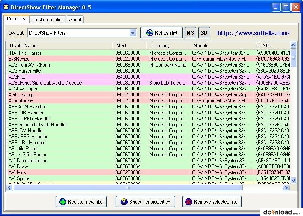Select the Allocator Fix row
The height and width of the screenshot is (216, 303).
coord(148,101)
